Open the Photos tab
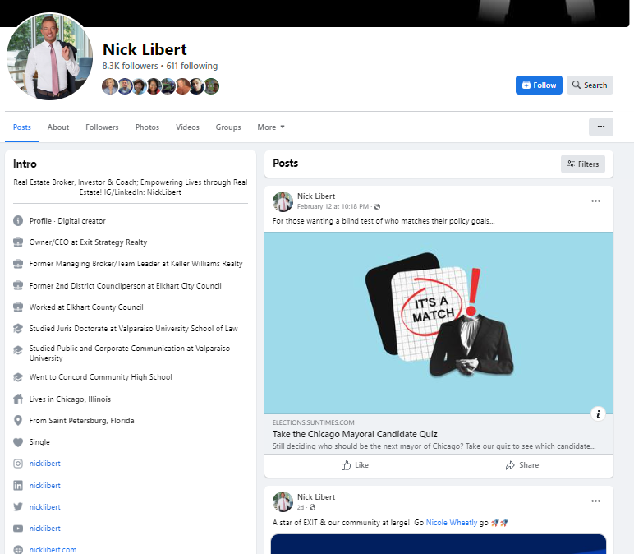Image resolution: width=634 pixels, height=554 pixels. coord(147,127)
